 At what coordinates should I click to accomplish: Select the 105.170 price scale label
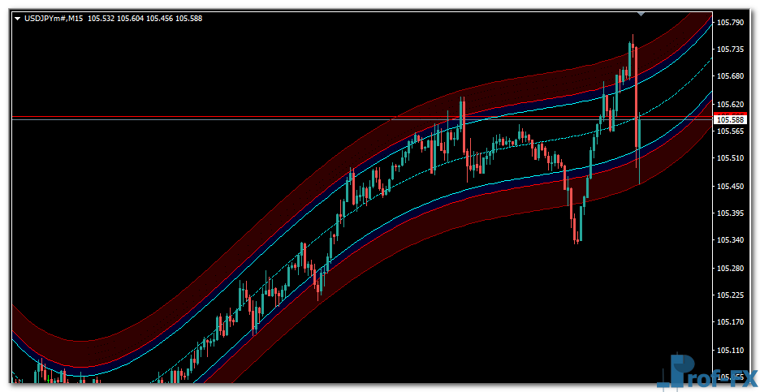731,322
